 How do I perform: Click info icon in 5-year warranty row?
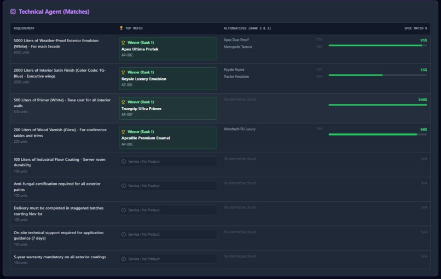tap(124, 259)
